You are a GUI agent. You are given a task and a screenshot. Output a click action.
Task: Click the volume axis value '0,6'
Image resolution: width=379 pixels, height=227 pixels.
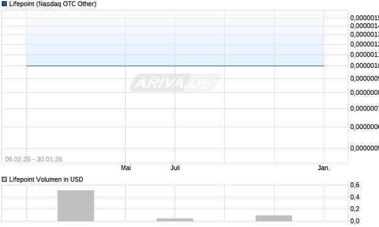pos(355,185)
